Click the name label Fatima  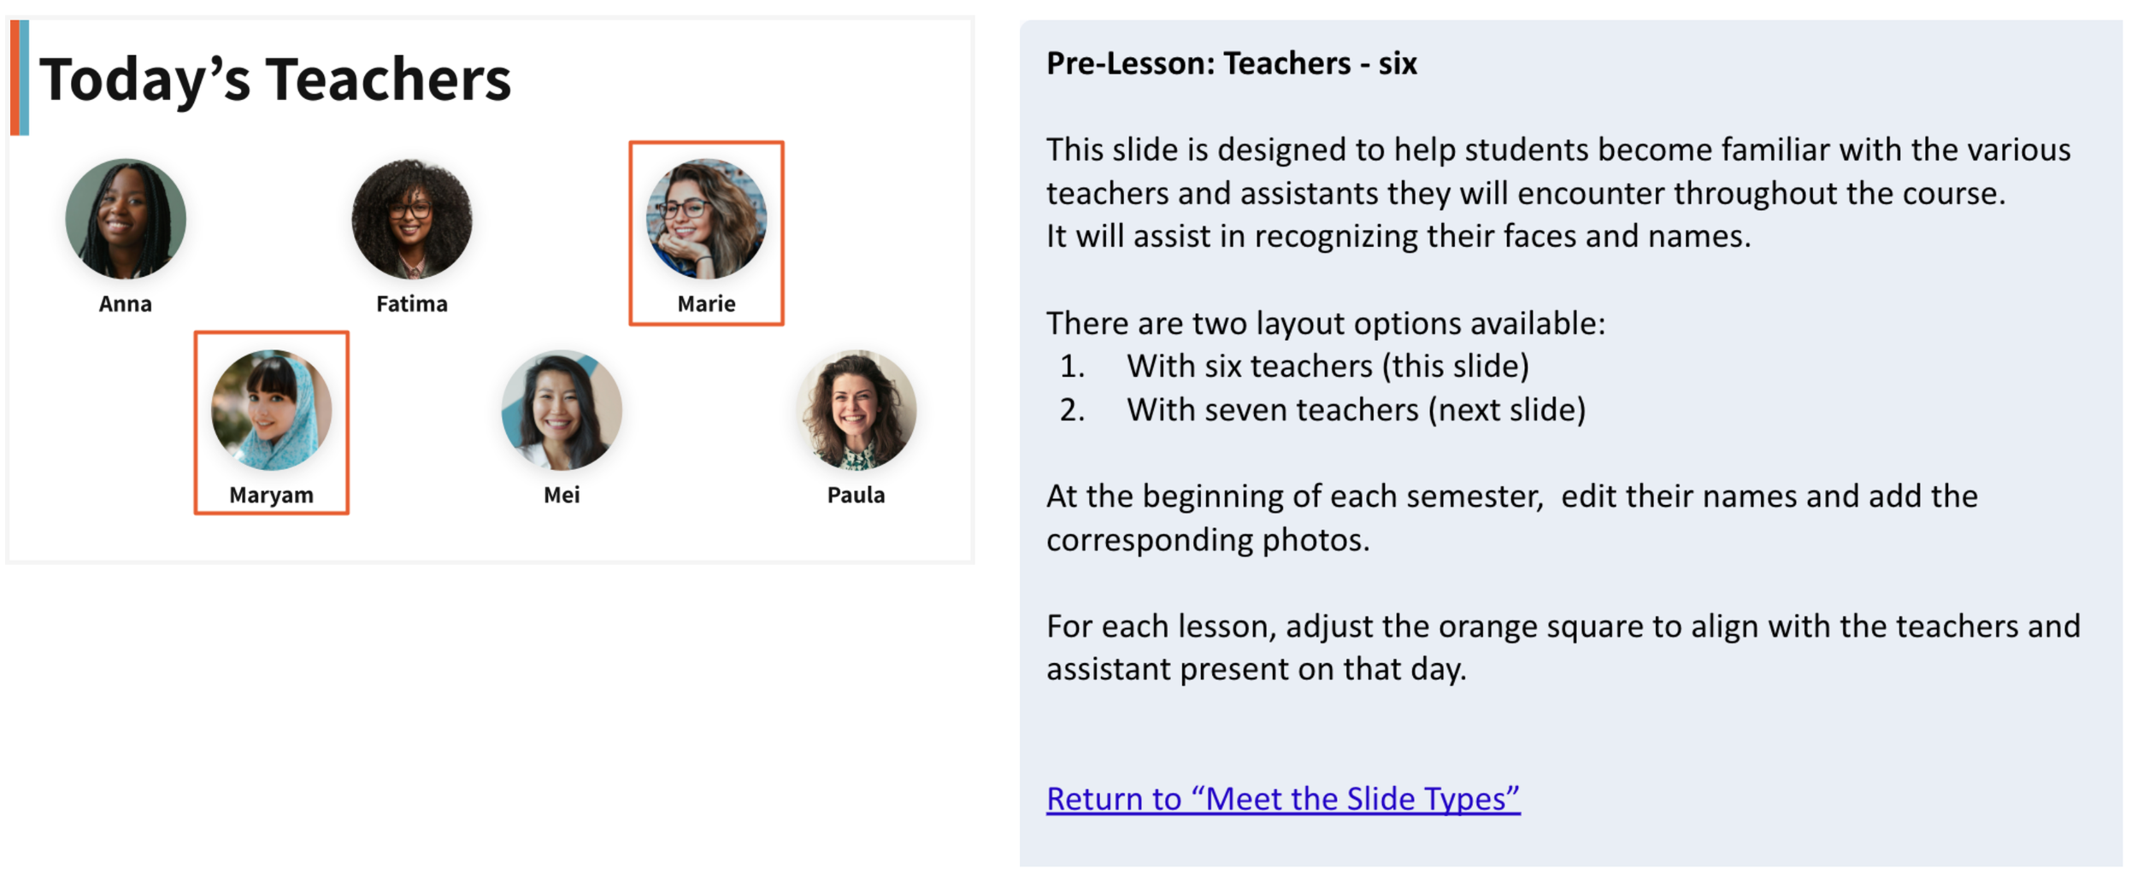[x=412, y=304]
